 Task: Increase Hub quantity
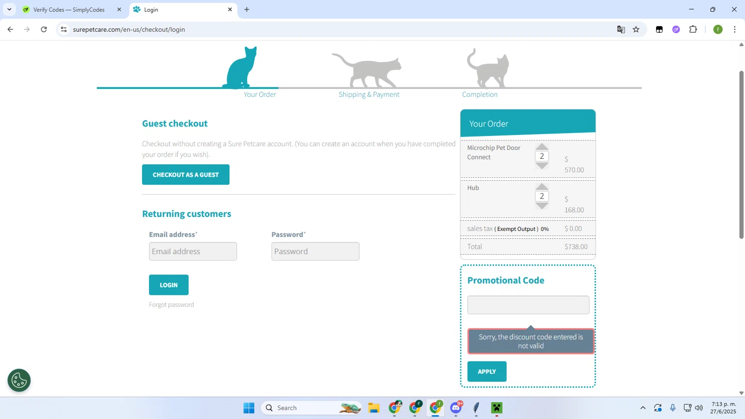[x=542, y=187]
